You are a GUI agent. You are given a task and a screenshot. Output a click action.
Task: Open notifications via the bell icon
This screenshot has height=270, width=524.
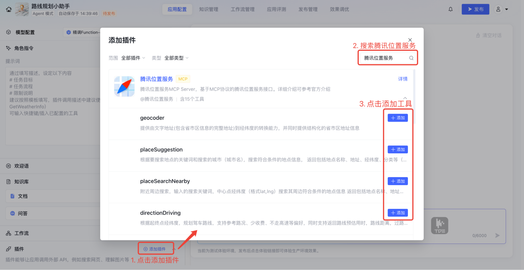pos(451,9)
